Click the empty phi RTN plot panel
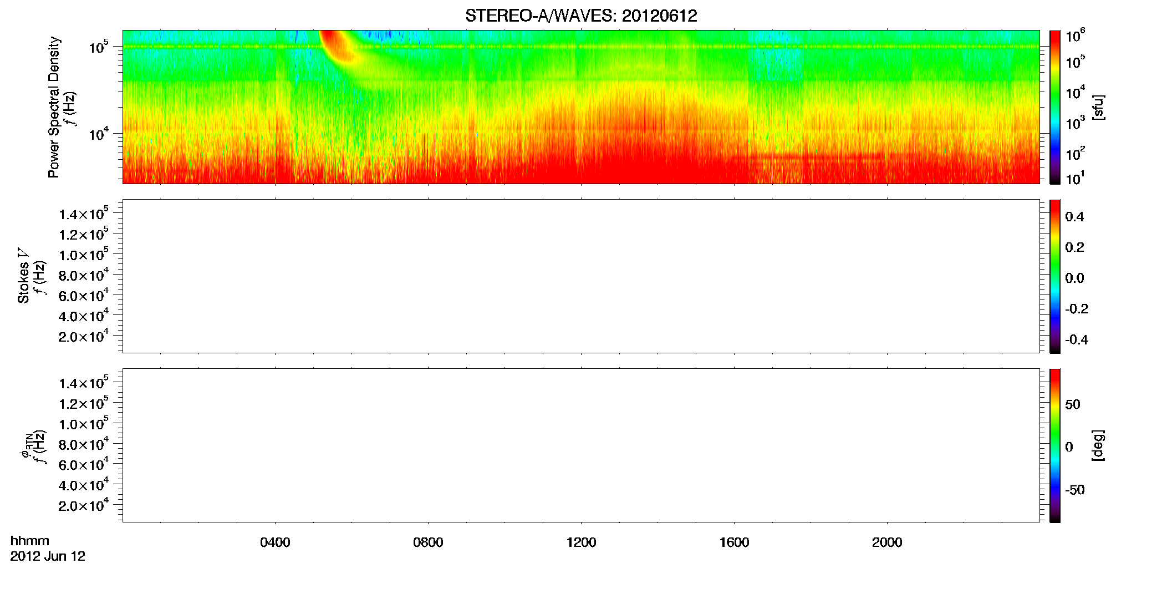This screenshot has width=1162, height=599. click(581, 445)
